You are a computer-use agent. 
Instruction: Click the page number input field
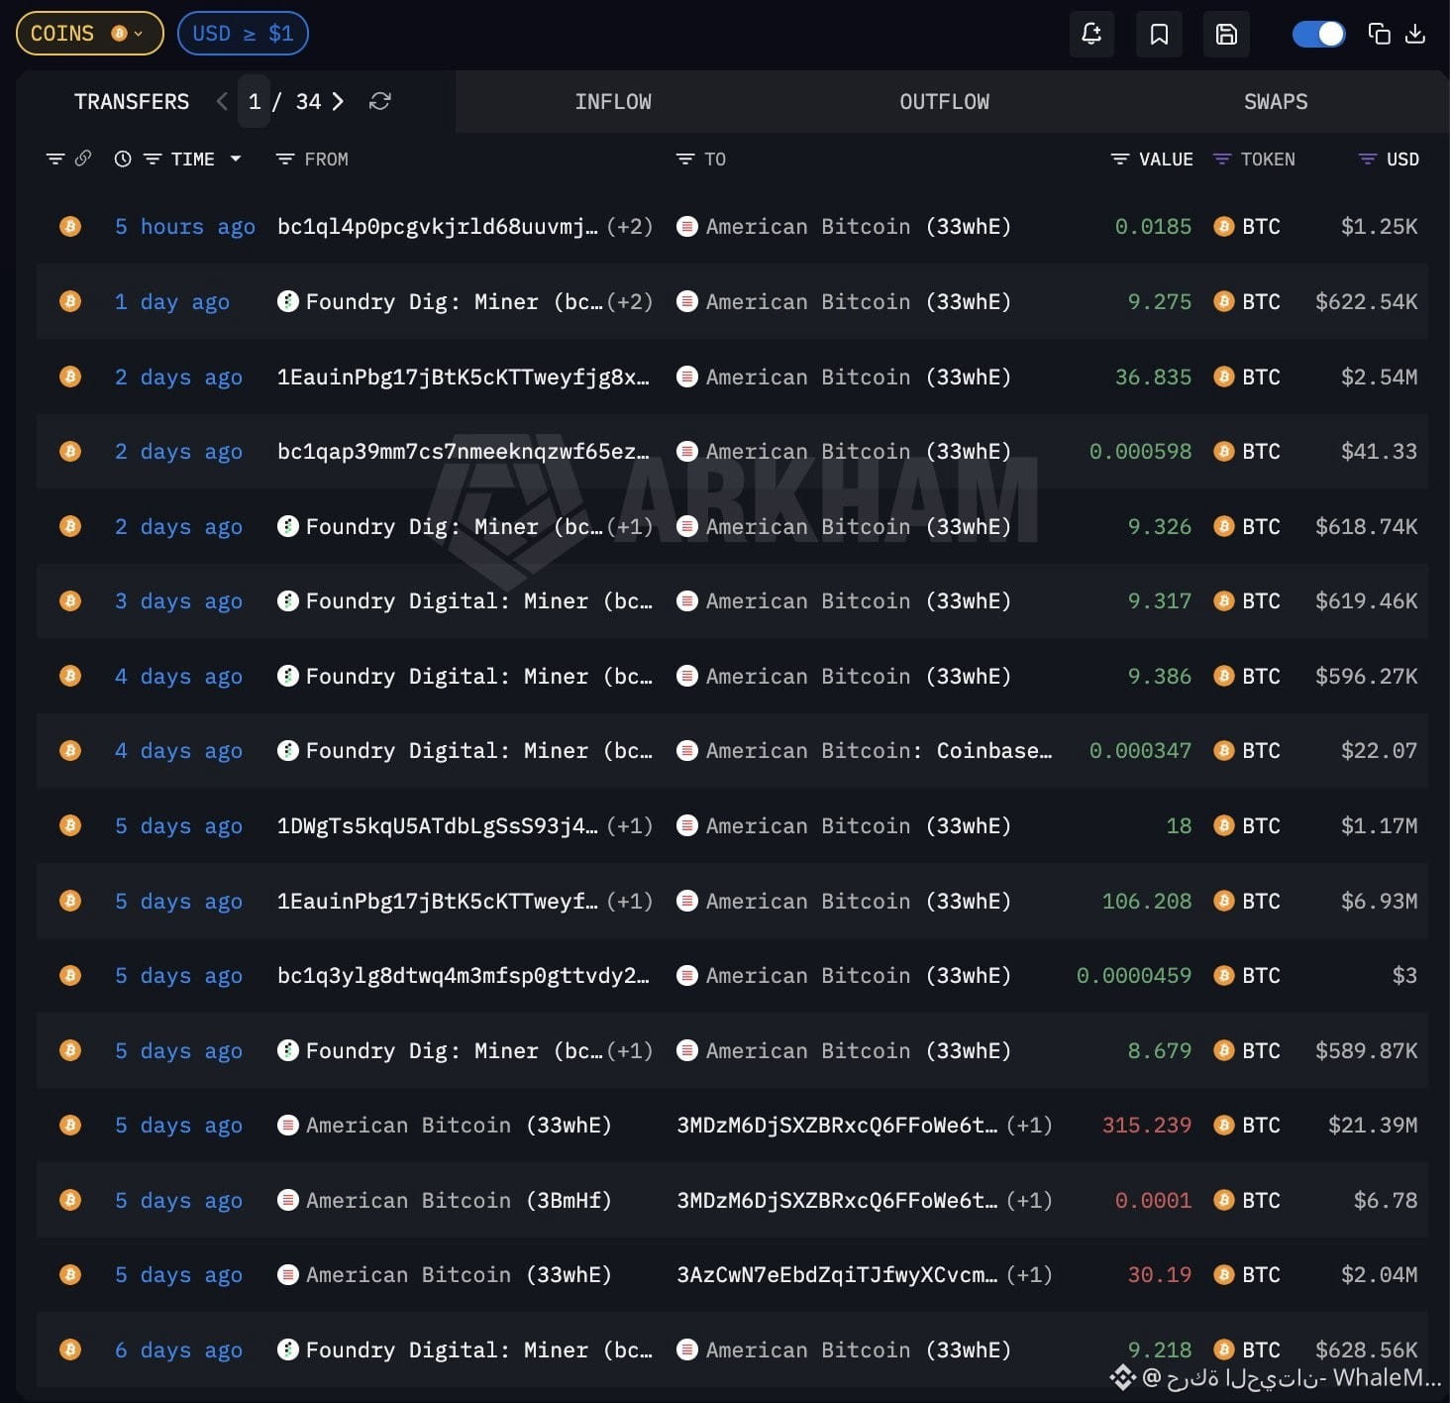255,101
